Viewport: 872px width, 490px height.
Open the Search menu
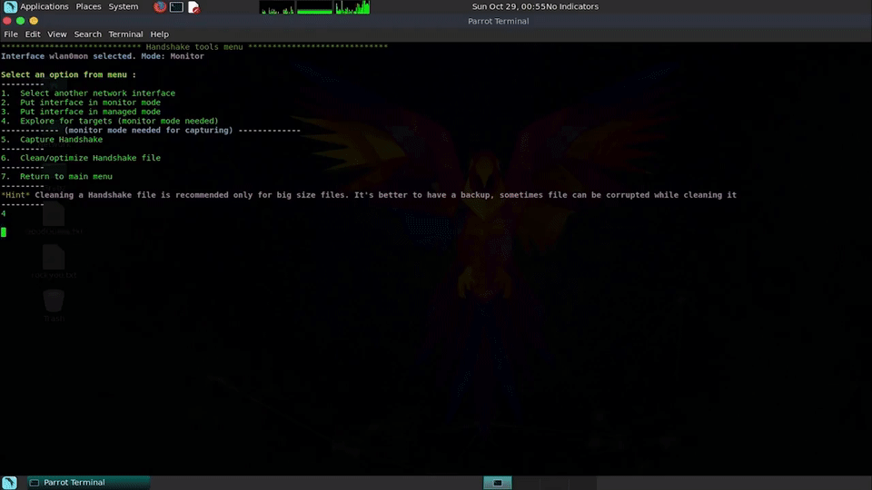click(x=88, y=34)
